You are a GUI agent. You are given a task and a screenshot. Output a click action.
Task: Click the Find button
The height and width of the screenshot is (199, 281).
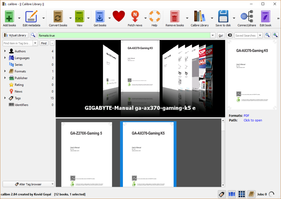[44, 43]
